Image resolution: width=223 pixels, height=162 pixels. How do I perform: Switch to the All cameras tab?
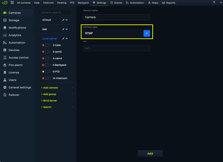click(x=24, y=3)
